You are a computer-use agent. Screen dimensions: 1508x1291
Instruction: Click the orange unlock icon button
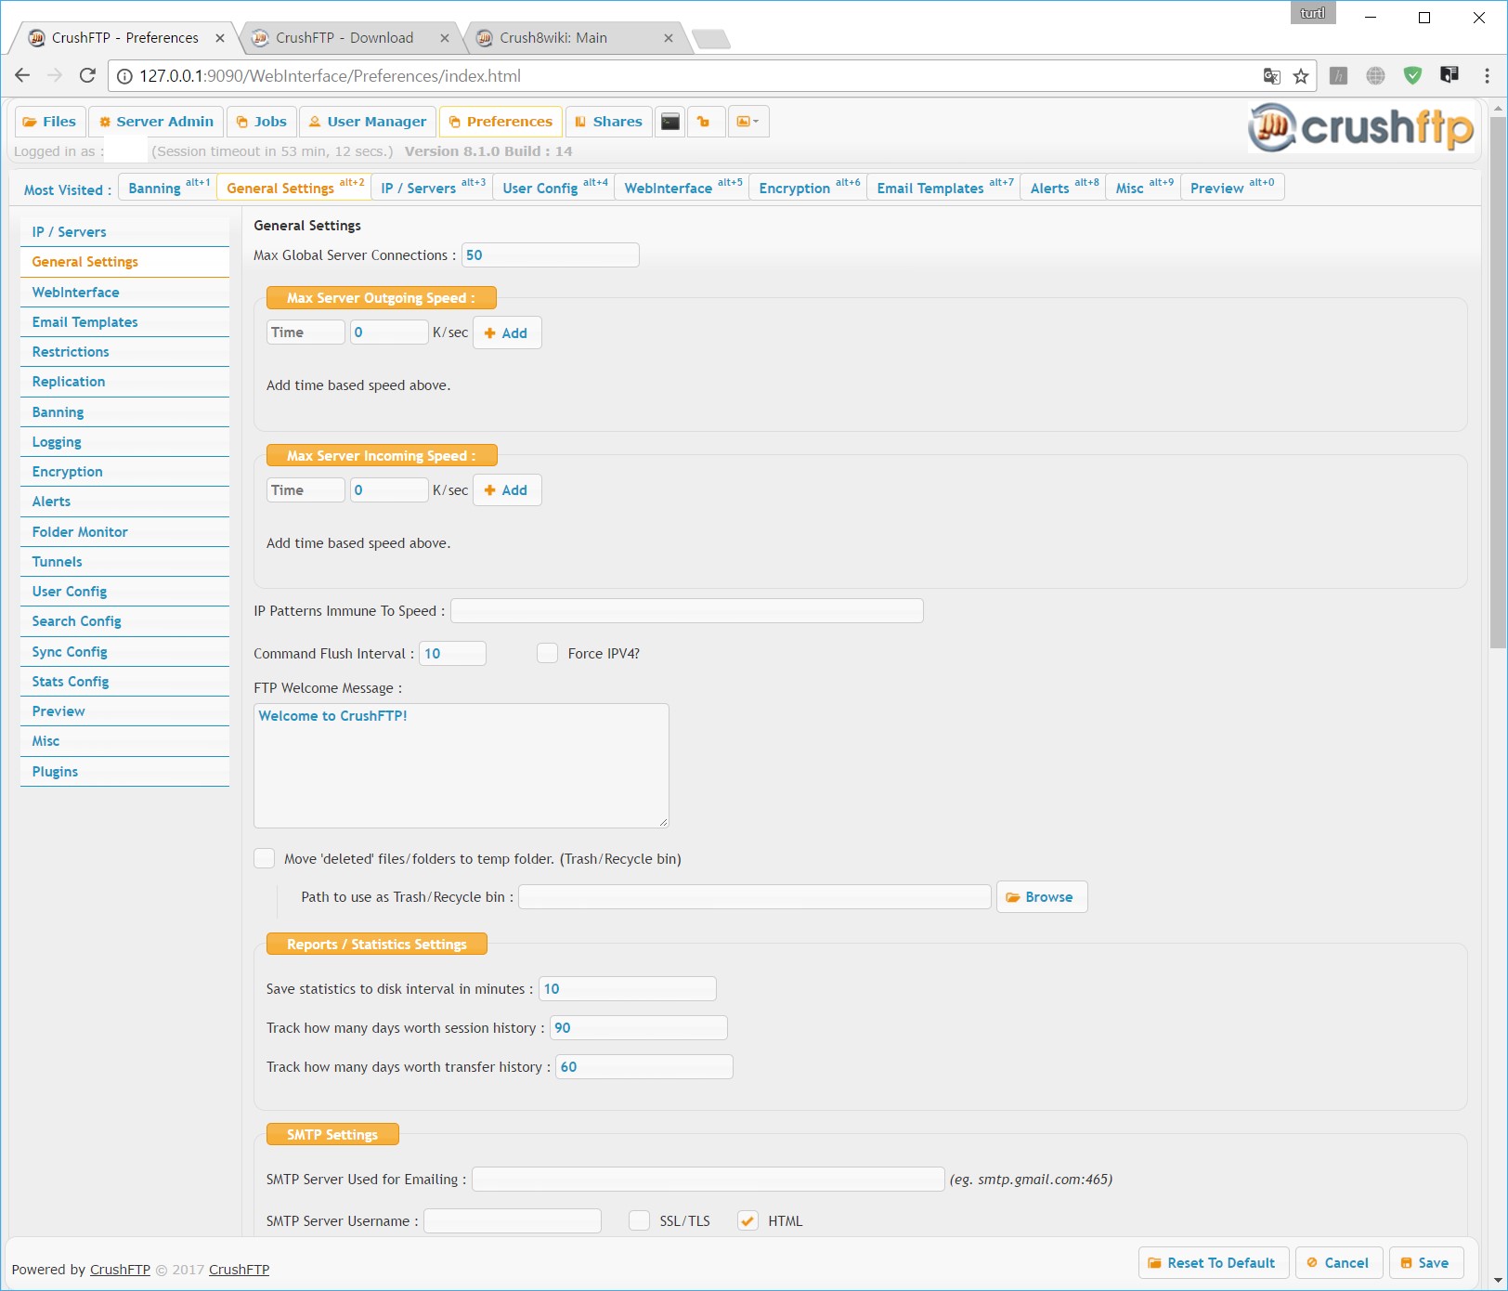[x=705, y=122]
